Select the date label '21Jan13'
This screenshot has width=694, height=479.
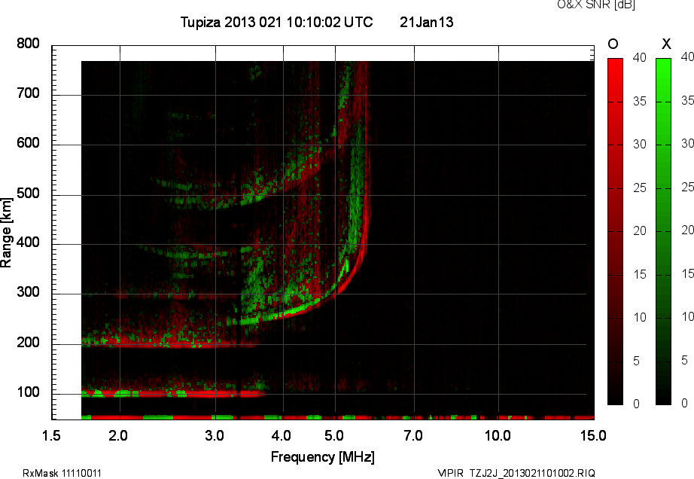[x=426, y=22]
